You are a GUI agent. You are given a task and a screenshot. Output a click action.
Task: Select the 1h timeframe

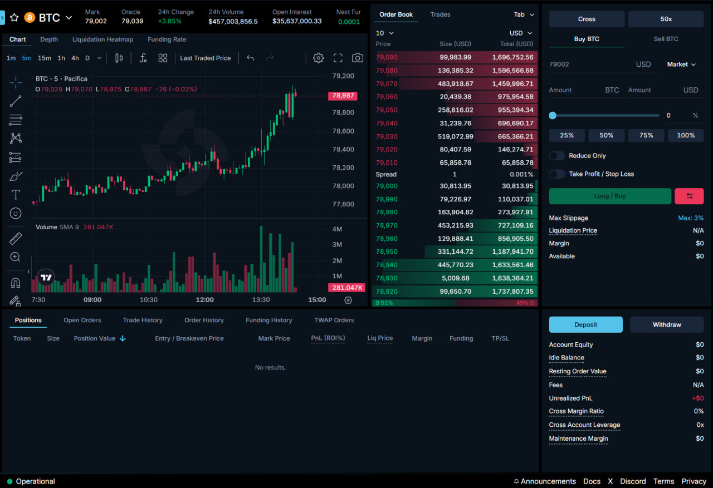point(61,58)
